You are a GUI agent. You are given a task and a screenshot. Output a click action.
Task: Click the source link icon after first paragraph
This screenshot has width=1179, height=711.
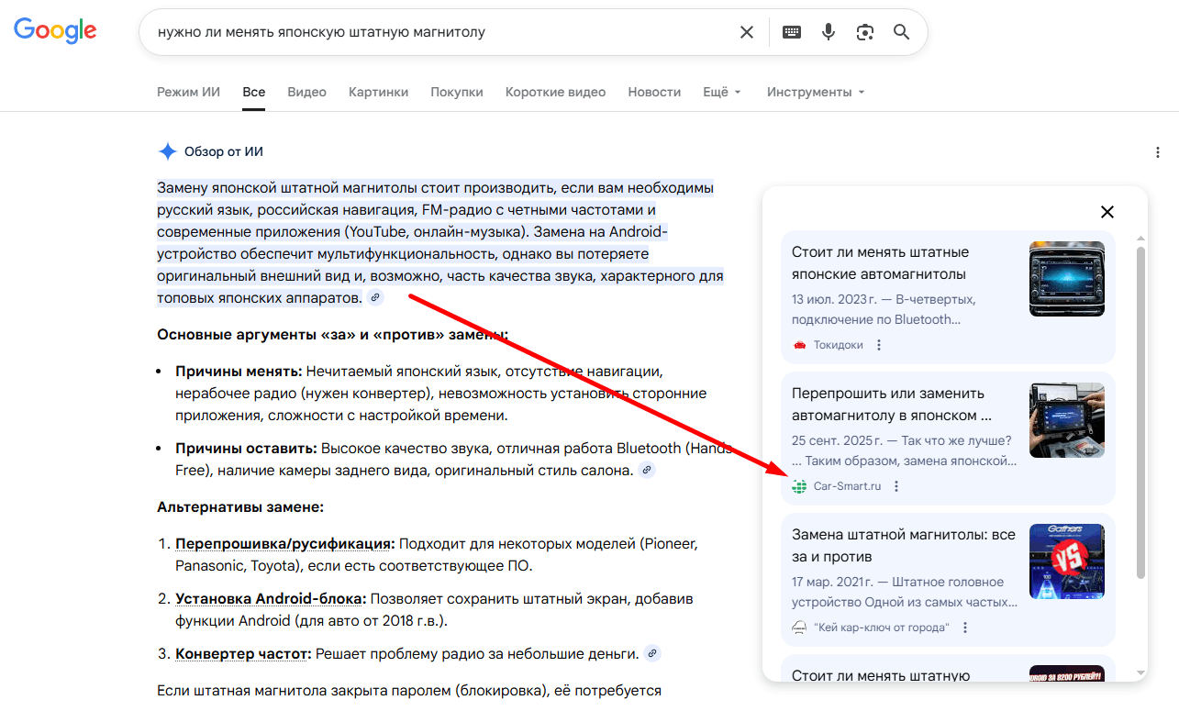[374, 298]
